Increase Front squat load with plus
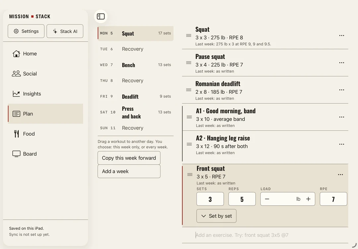Image resolution: width=358 pixels, height=249 pixels. 308,199
